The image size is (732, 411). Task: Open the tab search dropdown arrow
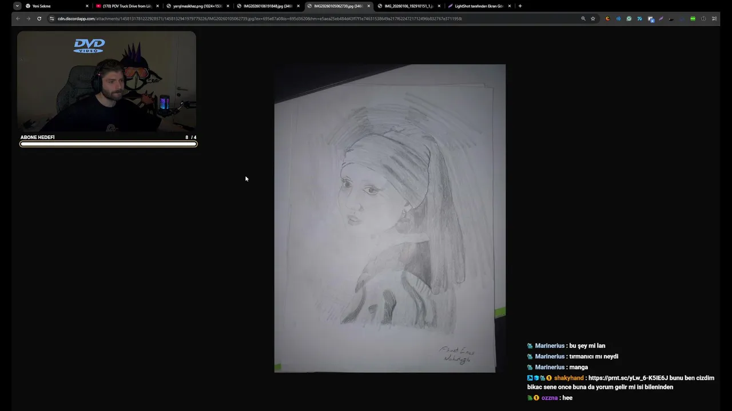coord(17,6)
